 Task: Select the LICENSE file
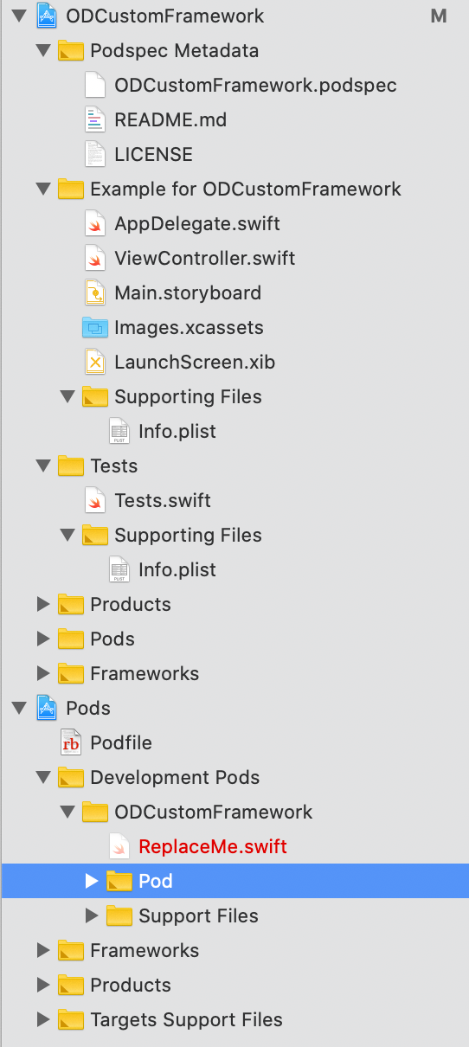point(153,154)
